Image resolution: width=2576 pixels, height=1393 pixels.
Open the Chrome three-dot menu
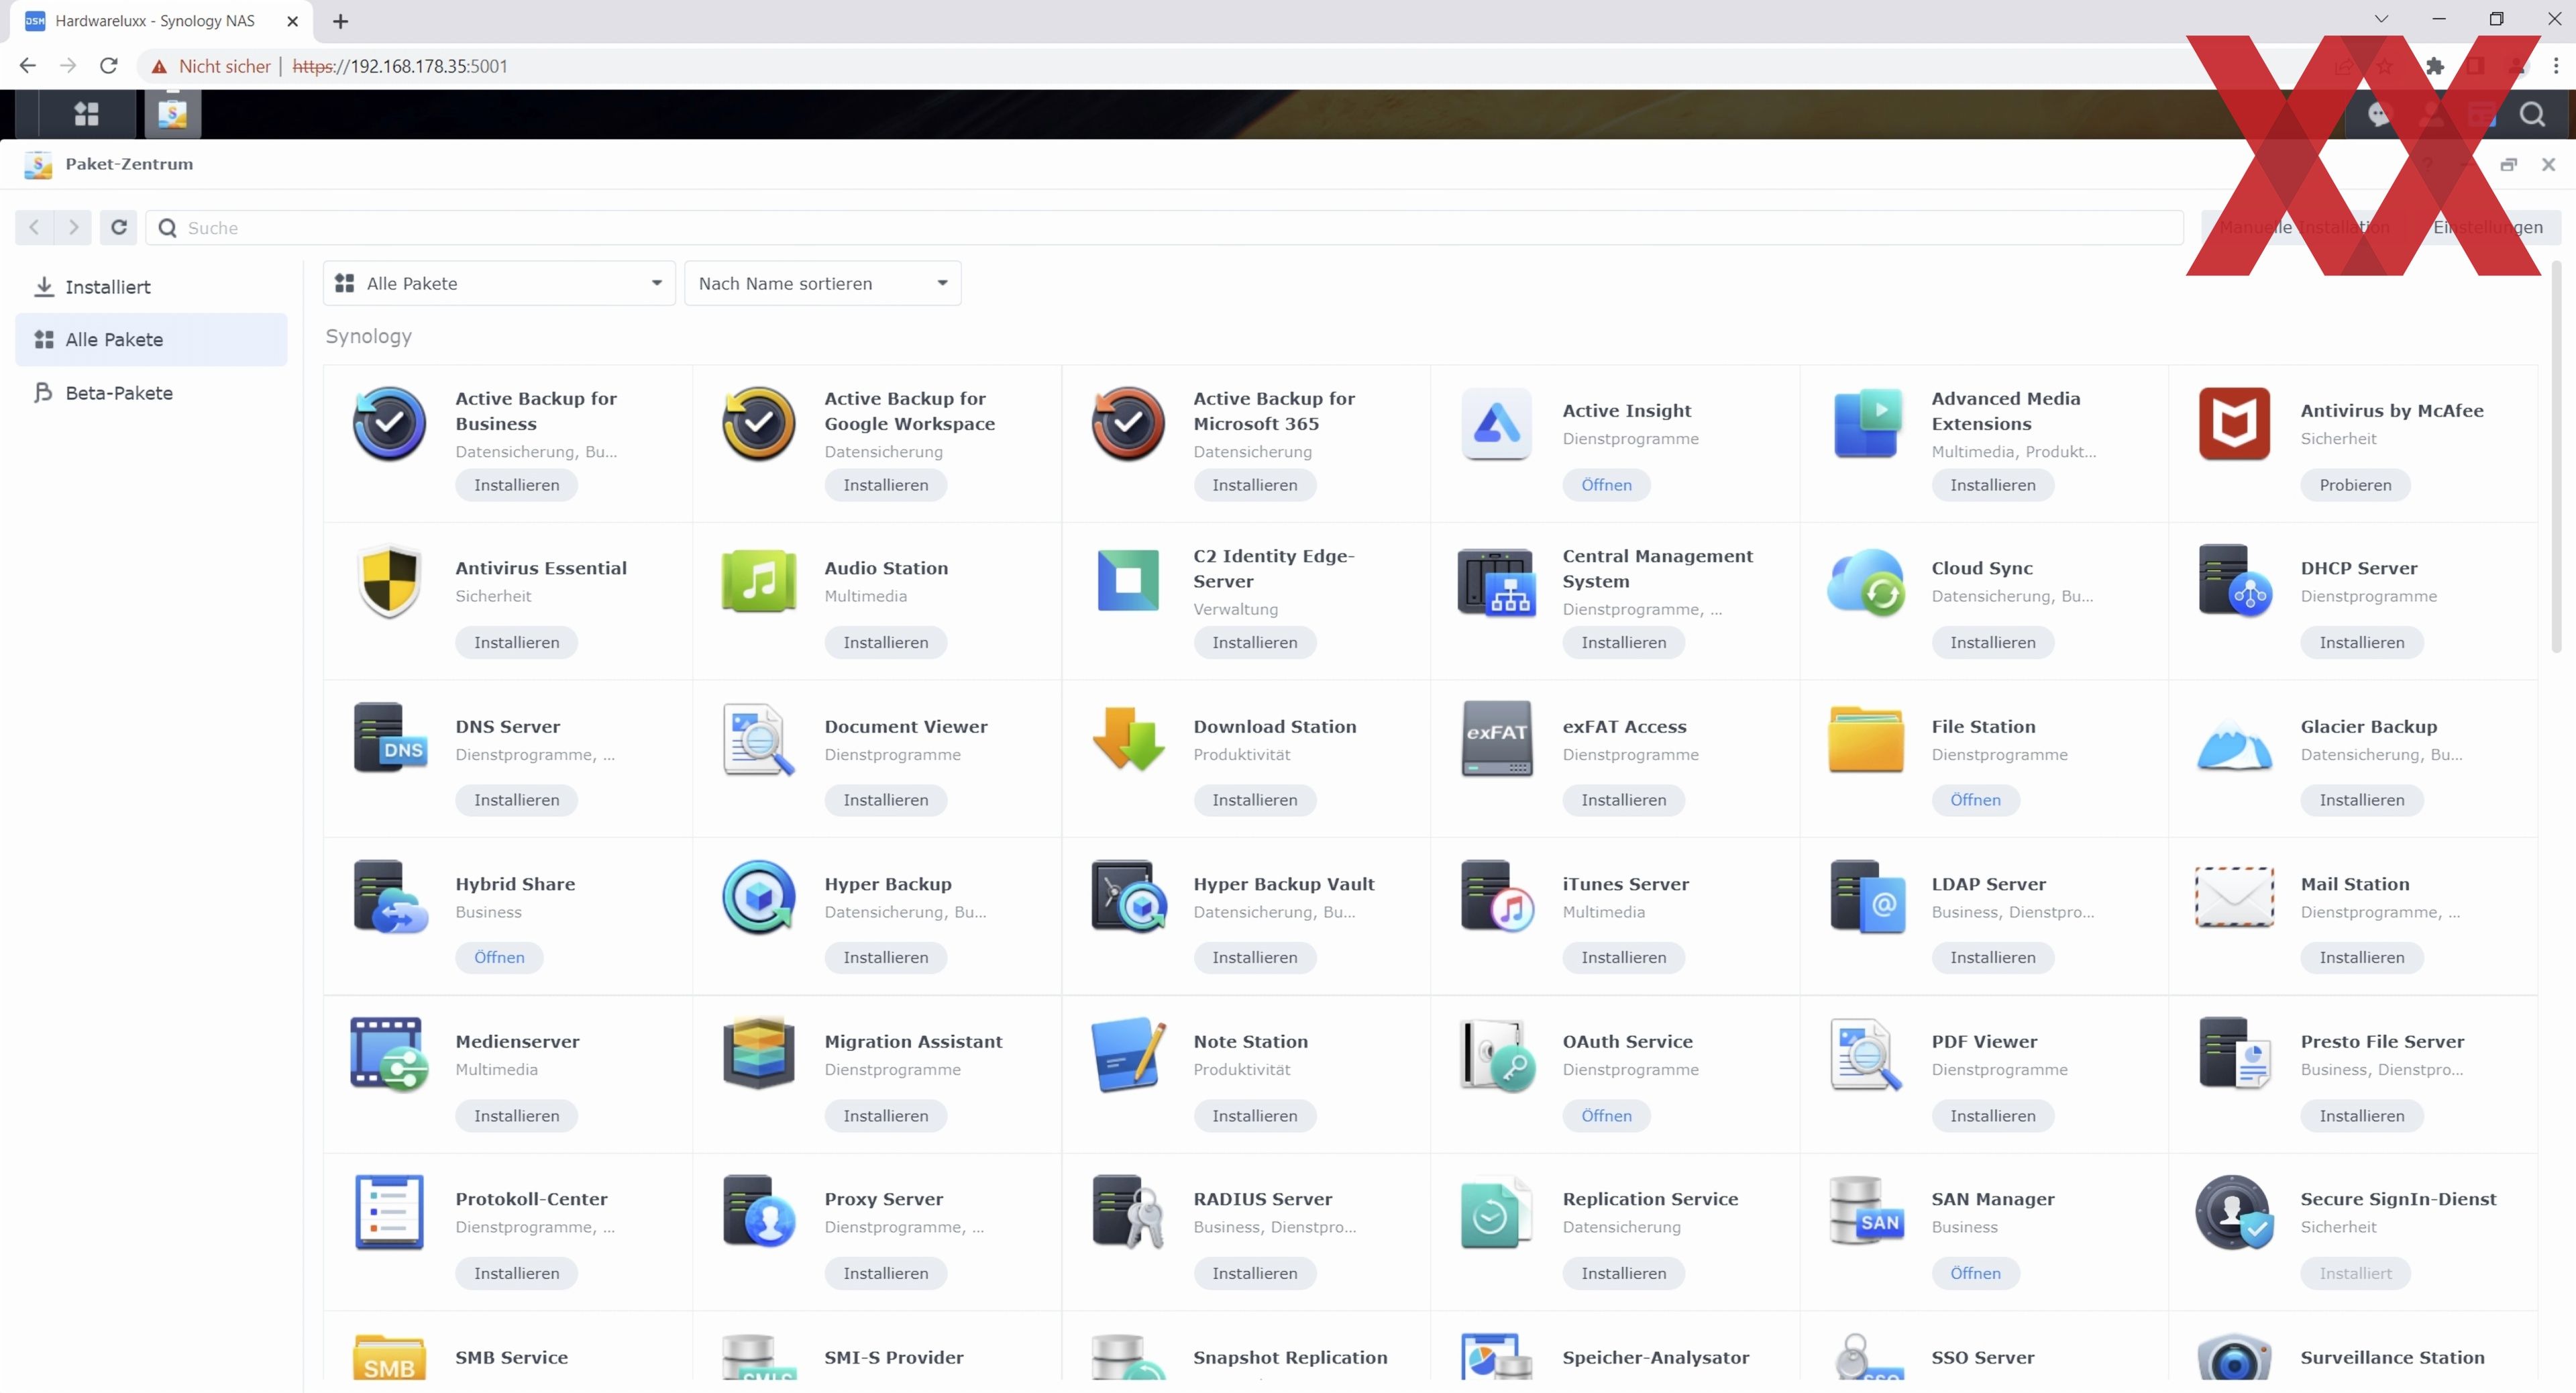(x=2555, y=66)
